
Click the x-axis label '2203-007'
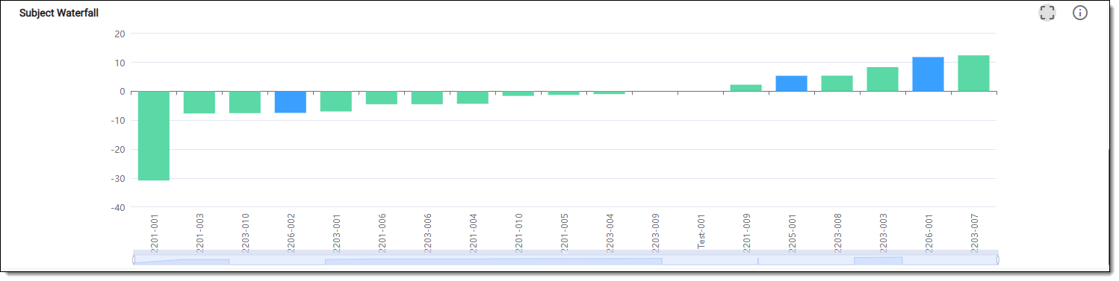[x=974, y=233]
